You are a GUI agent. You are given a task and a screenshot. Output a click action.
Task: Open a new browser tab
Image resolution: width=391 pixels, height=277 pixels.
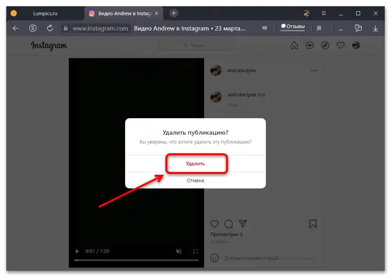pyautogui.click(x=174, y=13)
